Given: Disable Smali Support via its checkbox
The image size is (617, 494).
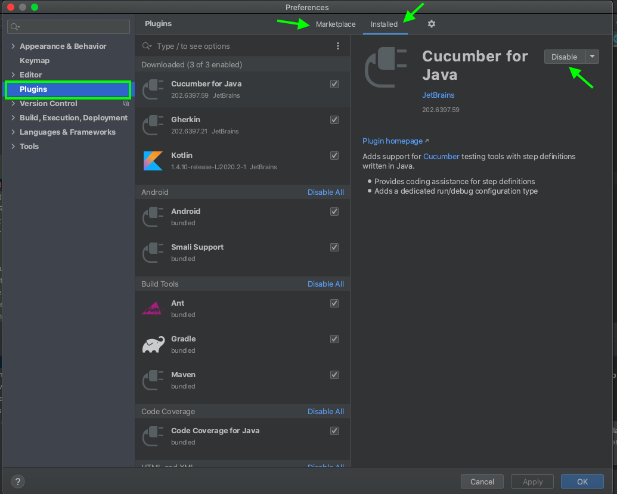Looking at the screenshot, I should 334,247.
